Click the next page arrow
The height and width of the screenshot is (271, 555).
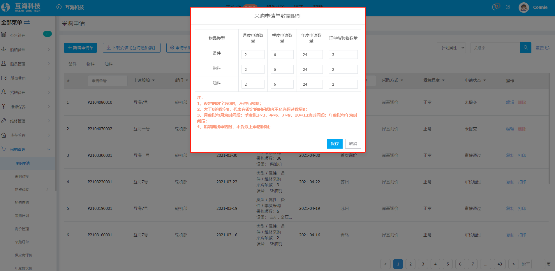514,264
